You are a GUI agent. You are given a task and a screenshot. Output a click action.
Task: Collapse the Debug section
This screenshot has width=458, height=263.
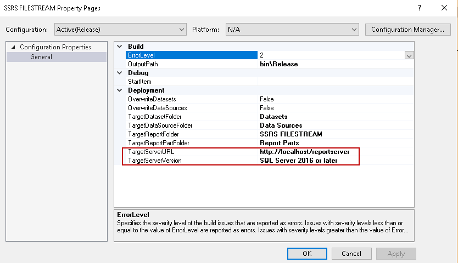(120, 73)
